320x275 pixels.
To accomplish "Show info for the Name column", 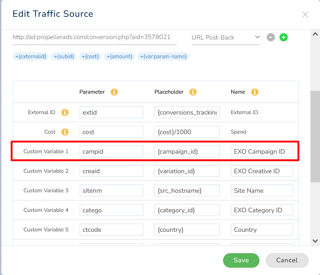I will pyautogui.click(x=254, y=92).
